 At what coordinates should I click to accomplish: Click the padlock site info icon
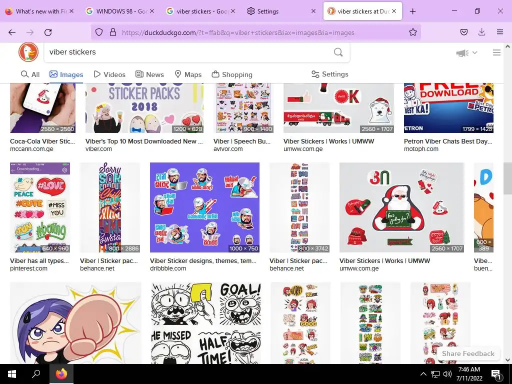[112, 32]
